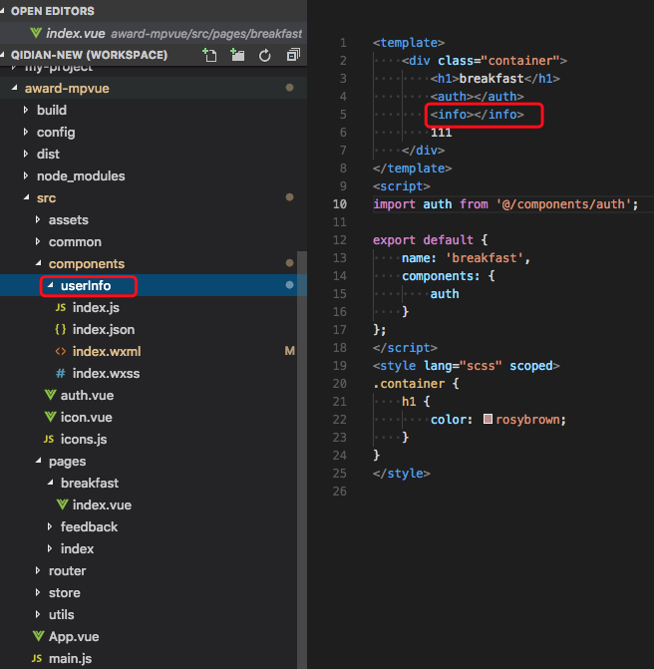Click the New File icon in explorer header
Image resolution: width=654 pixels, height=669 pixels.
pyautogui.click(x=209, y=55)
